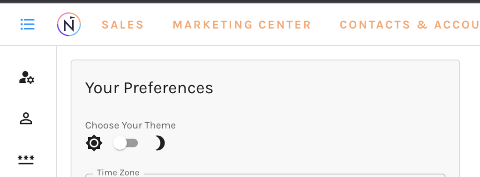Click the Your Preferences heading

coord(149,88)
